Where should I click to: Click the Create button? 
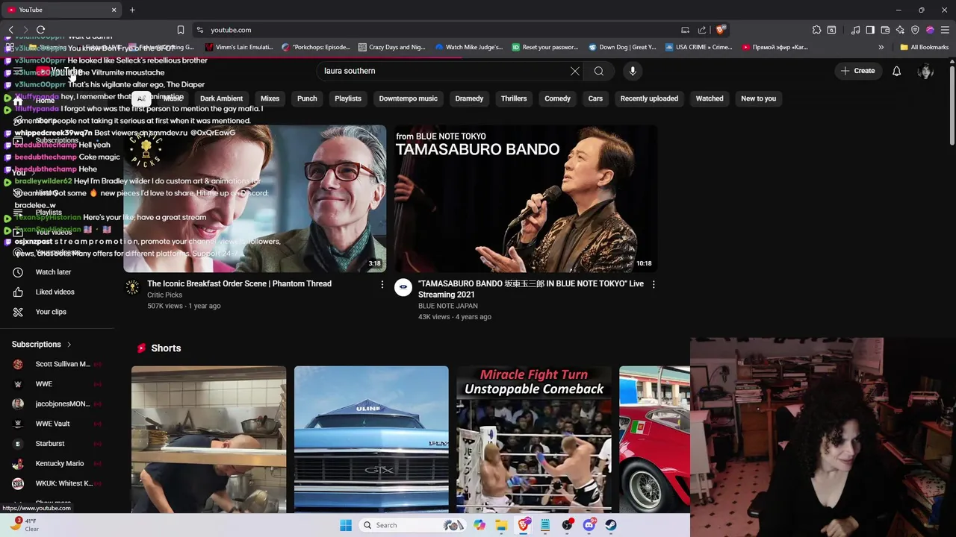pyautogui.click(x=857, y=71)
